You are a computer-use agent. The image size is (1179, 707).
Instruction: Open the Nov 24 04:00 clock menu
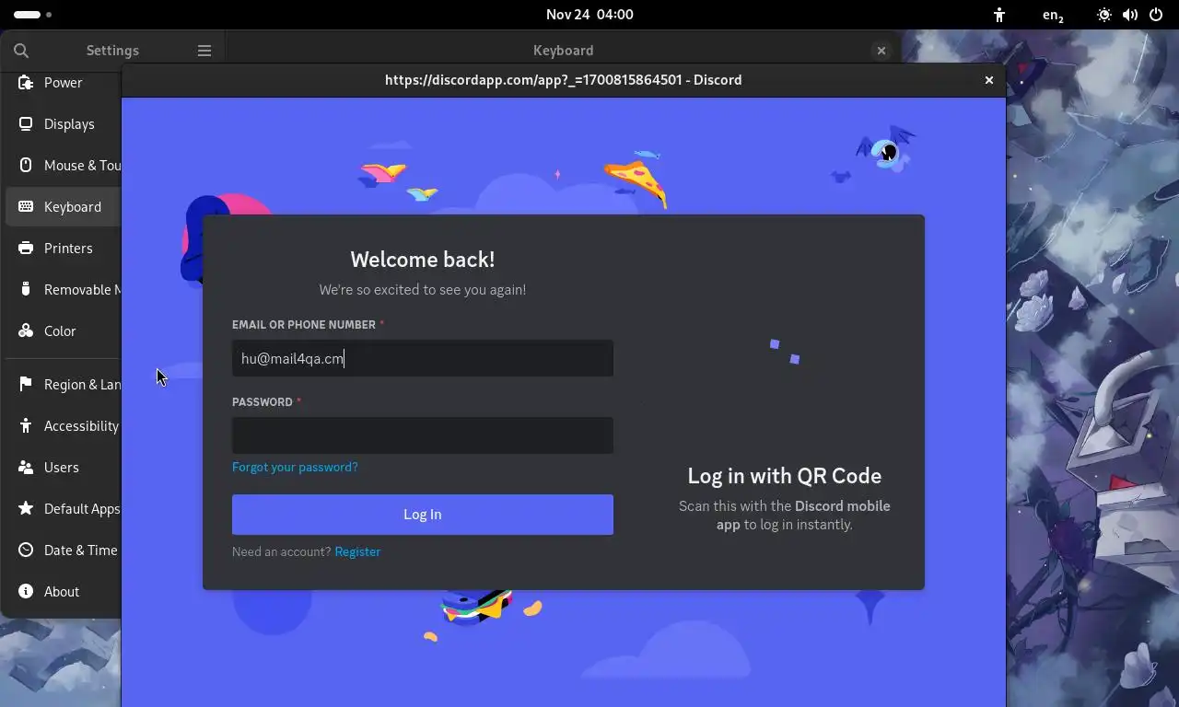point(589,15)
